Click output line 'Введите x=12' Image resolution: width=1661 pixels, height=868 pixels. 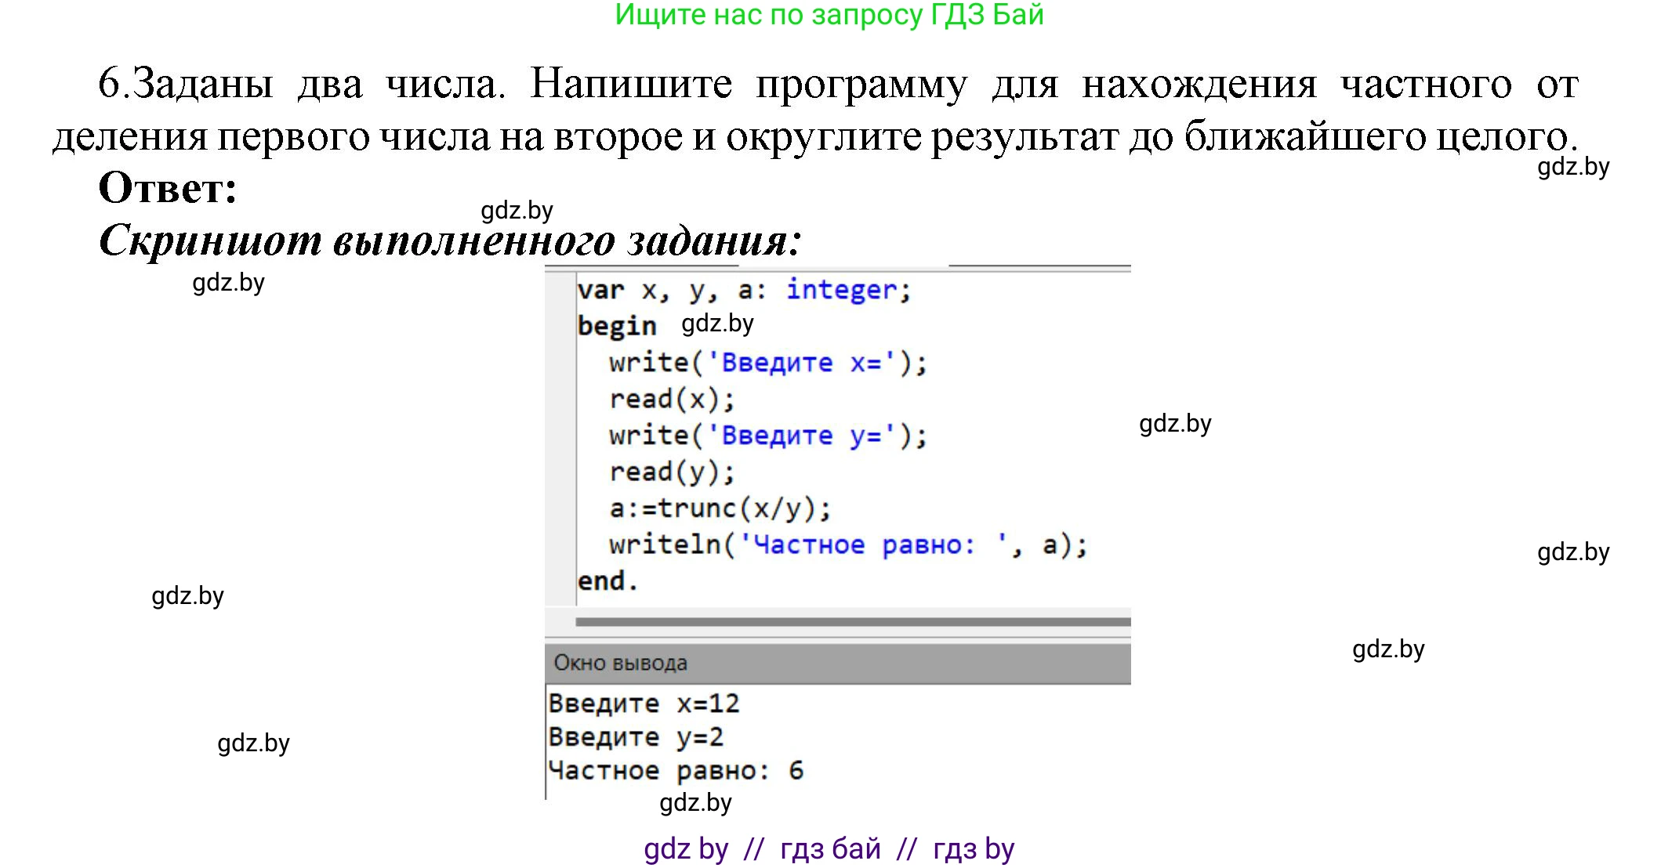(x=644, y=703)
